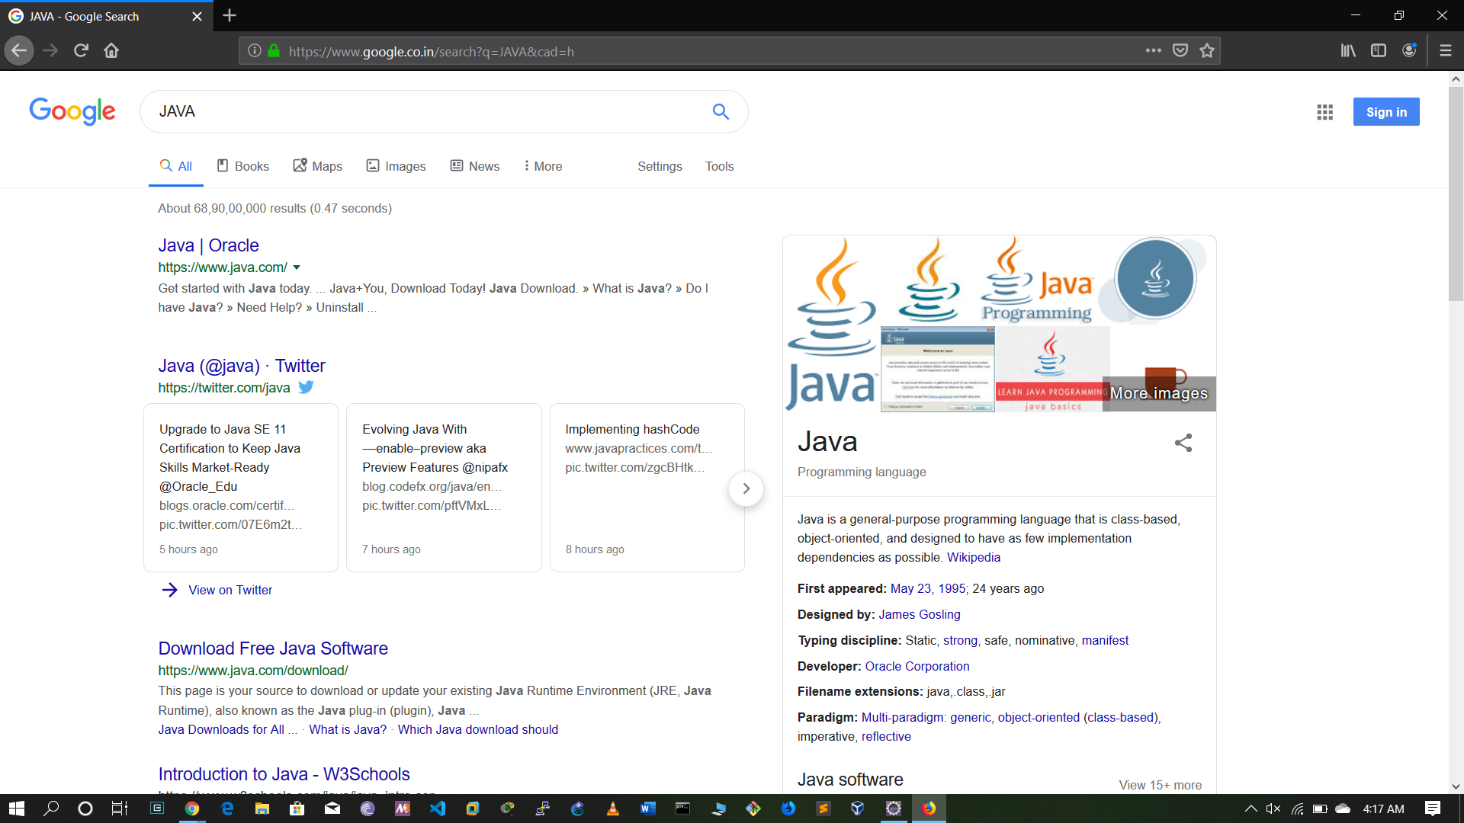Click the Google logo
The image size is (1464, 823).
[x=72, y=111]
